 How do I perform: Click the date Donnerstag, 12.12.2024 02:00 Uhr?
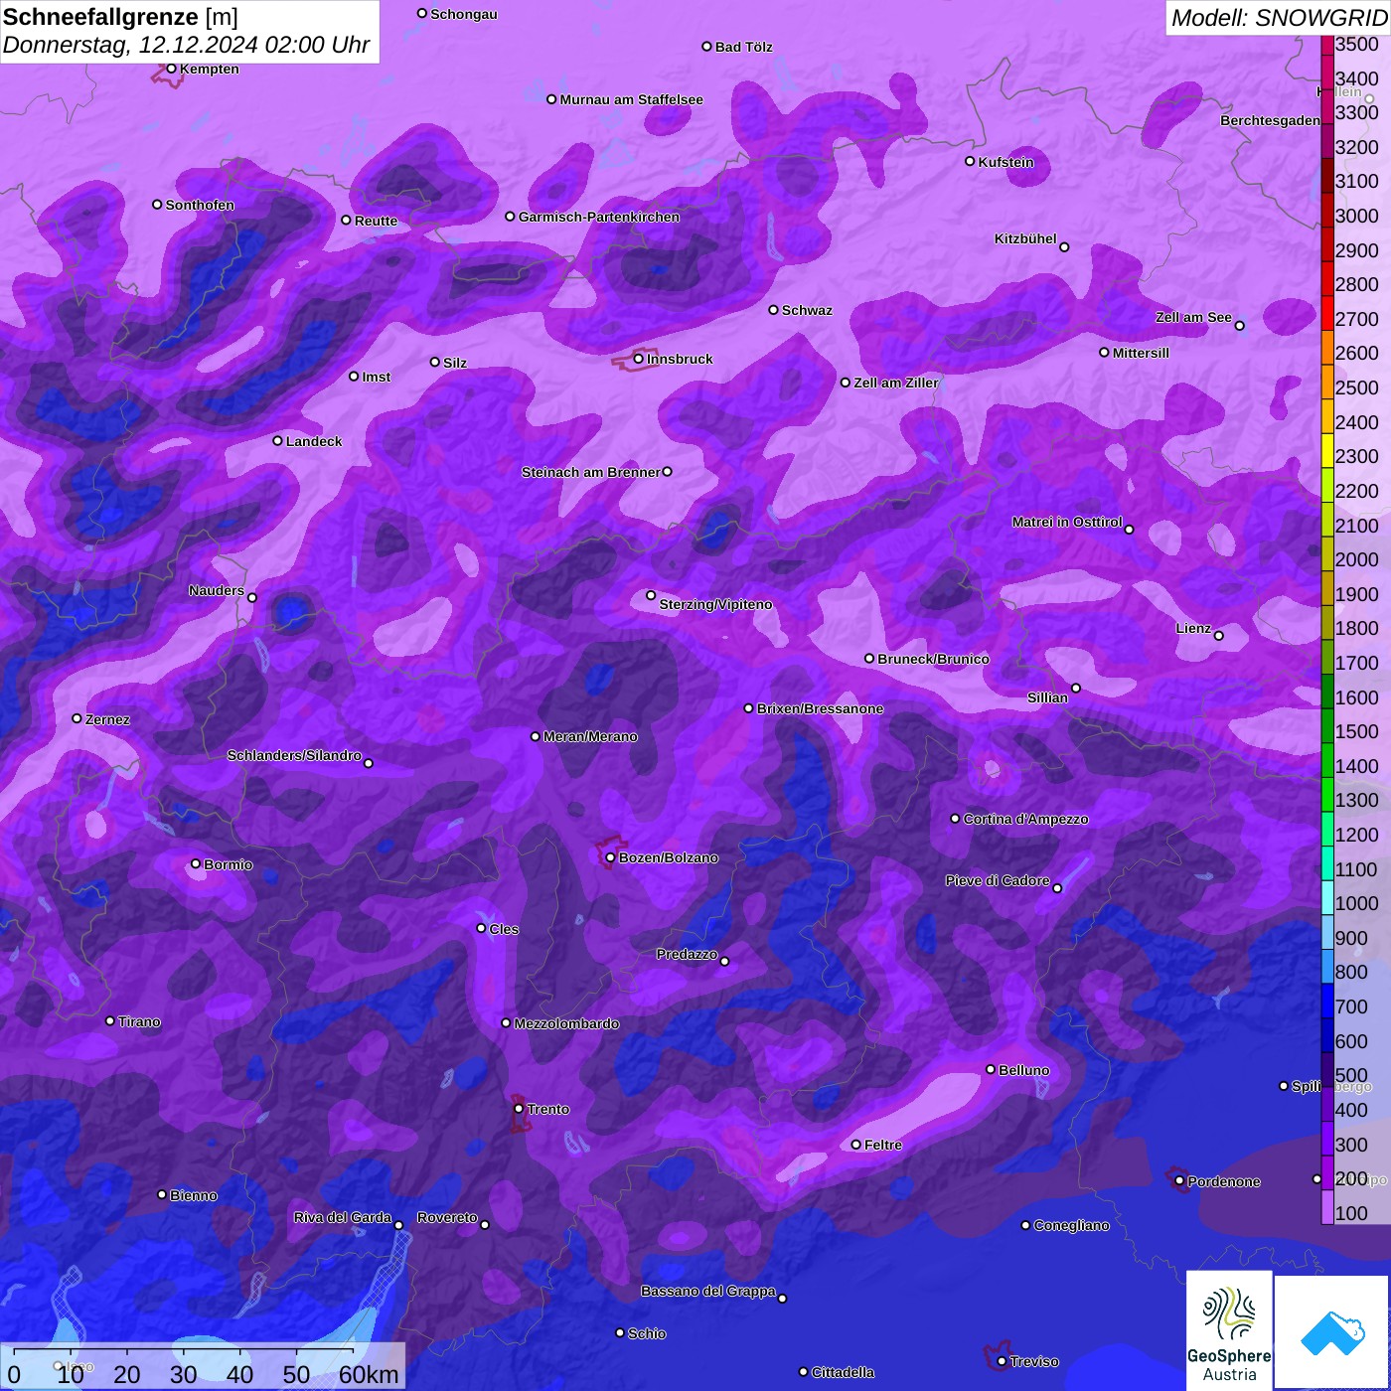(x=186, y=45)
